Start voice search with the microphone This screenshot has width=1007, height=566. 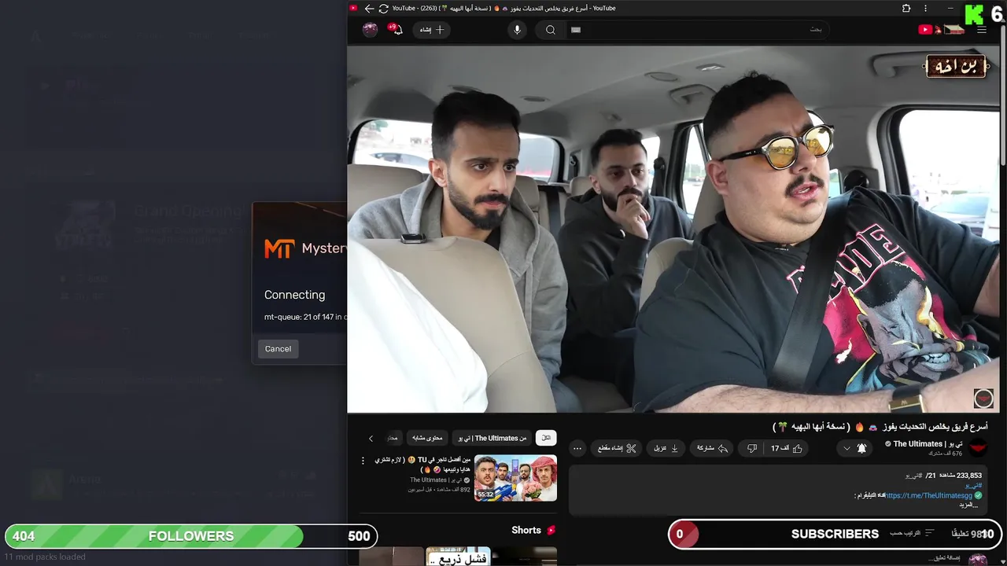pyautogui.click(x=517, y=30)
